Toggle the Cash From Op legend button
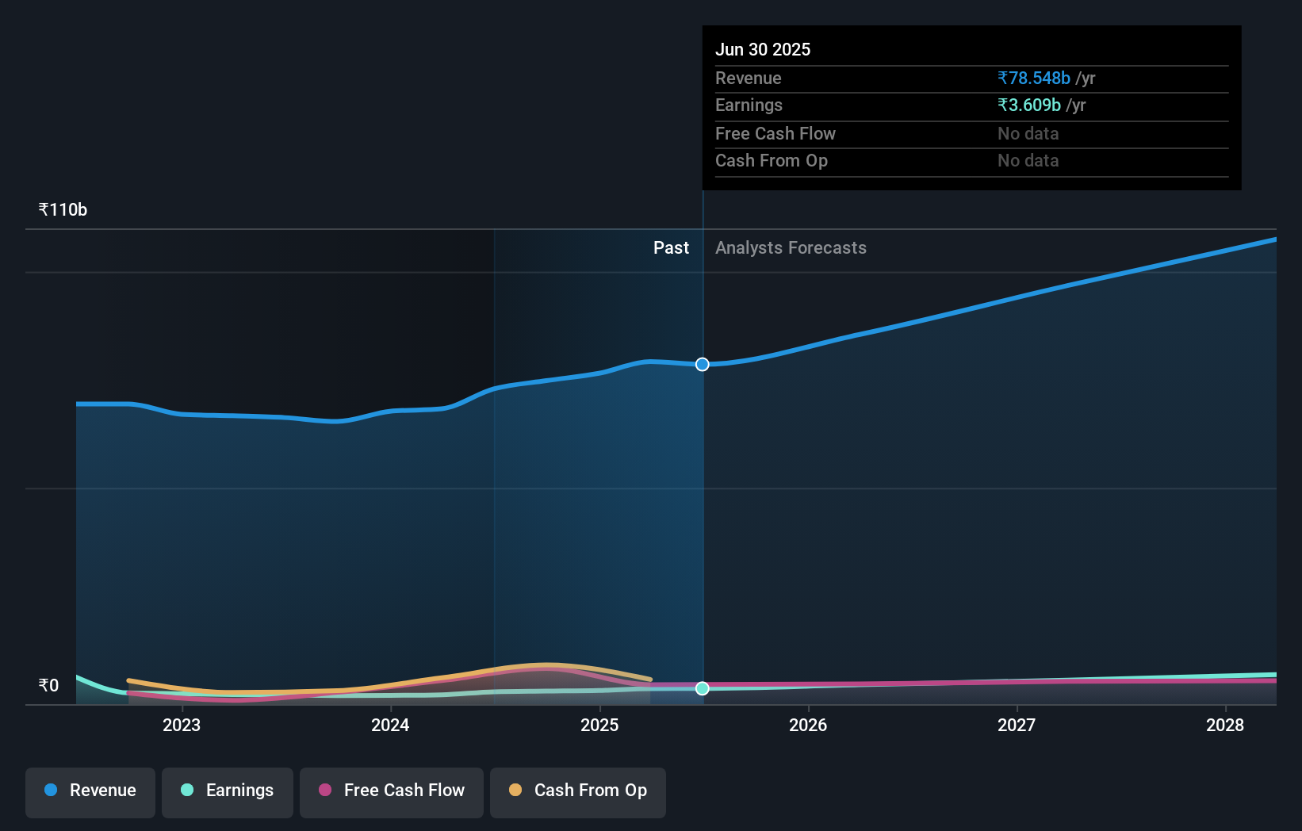 click(x=578, y=792)
